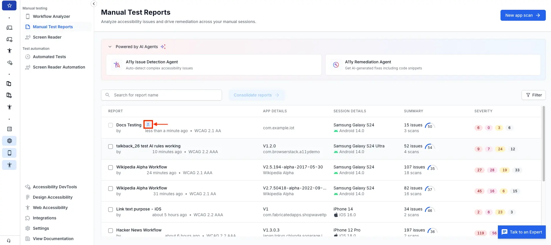This screenshot has width=551, height=245.
Task: Select the highlighted phone icon in left rail
Action: pos(9,153)
